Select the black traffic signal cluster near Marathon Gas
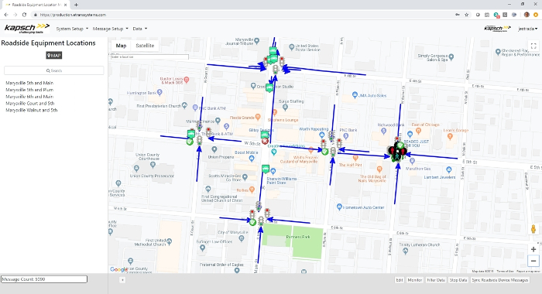 (x=397, y=152)
